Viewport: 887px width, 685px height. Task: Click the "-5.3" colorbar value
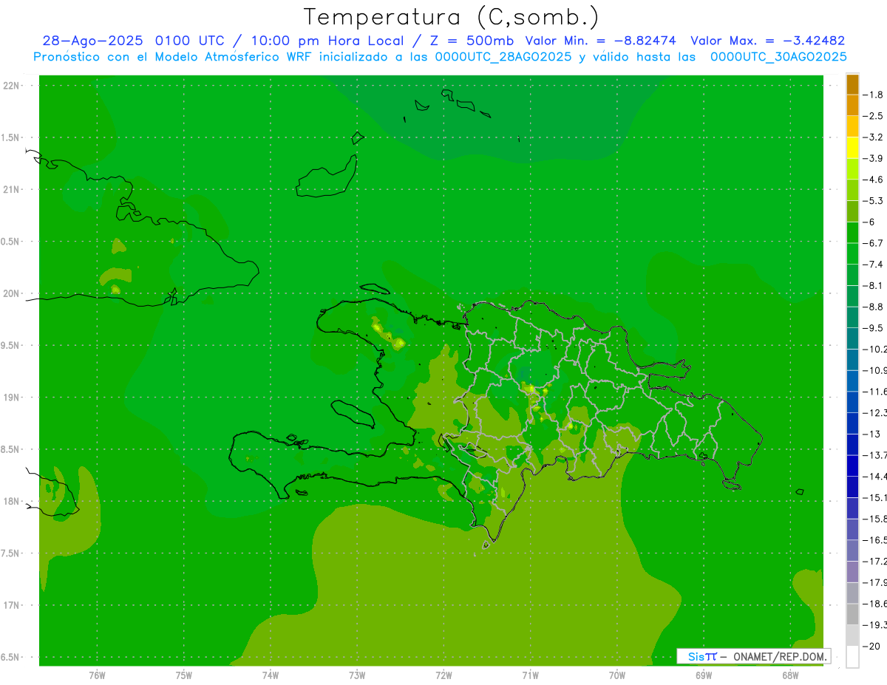point(874,200)
